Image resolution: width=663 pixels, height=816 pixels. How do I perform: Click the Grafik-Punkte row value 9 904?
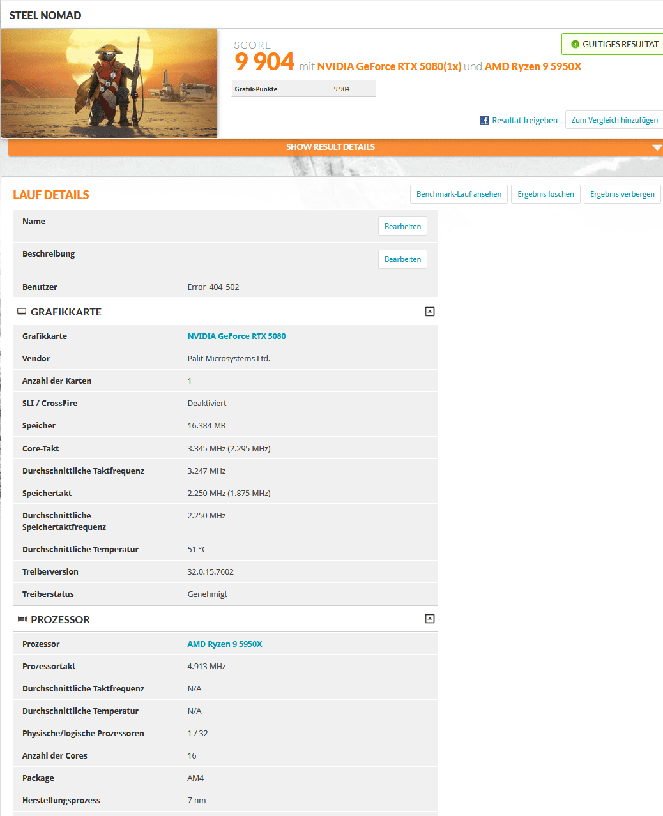pos(342,89)
